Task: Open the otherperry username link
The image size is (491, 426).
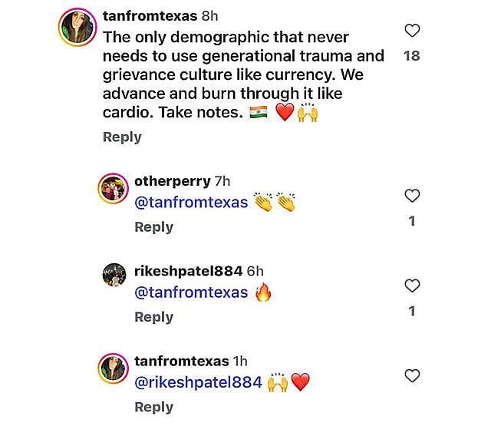Action: pyautogui.click(x=171, y=181)
